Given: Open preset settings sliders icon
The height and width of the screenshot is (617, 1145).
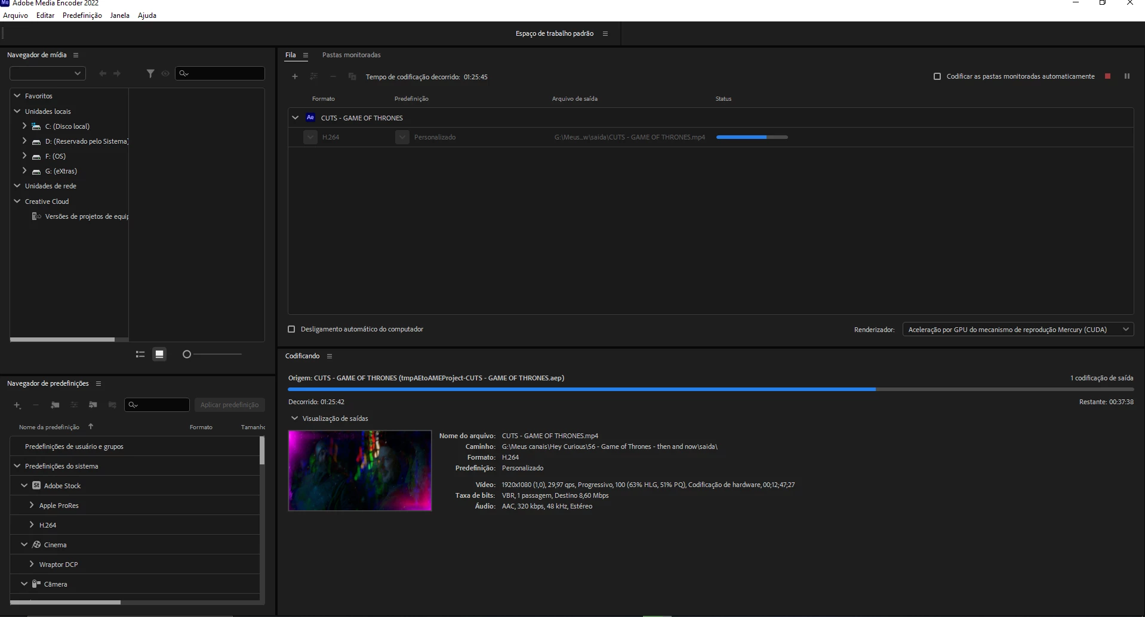Looking at the screenshot, I should [74, 405].
